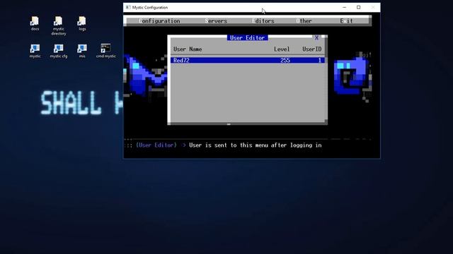This screenshot has width=453, height=254.
Task: Open the Other menu
Action: click(304, 21)
